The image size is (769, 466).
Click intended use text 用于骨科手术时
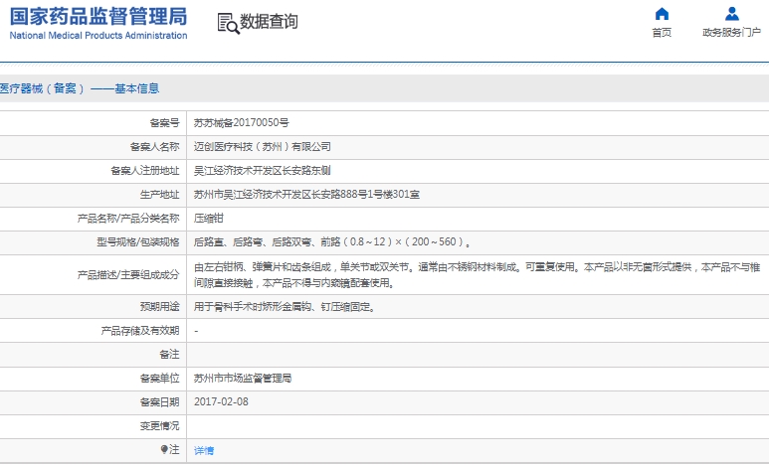pos(285,307)
